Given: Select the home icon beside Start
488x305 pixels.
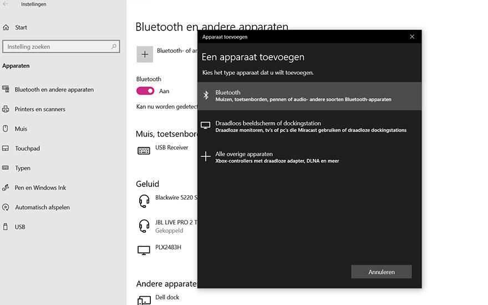Looking at the screenshot, I should (6, 27).
